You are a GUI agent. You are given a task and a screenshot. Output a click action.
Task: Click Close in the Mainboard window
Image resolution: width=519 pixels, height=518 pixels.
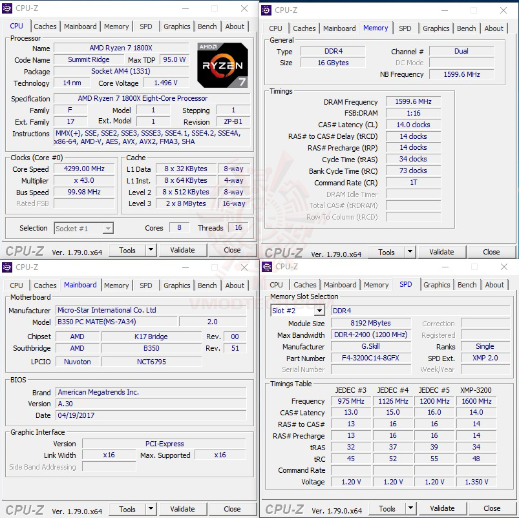pyautogui.click(x=231, y=509)
